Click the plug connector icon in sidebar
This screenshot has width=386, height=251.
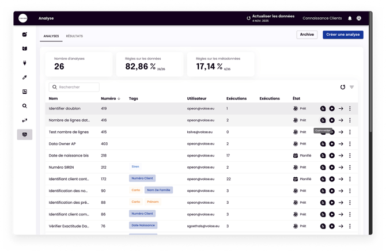pyautogui.click(x=25, y=63)
